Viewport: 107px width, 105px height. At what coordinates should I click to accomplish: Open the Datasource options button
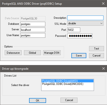point(13,53)
